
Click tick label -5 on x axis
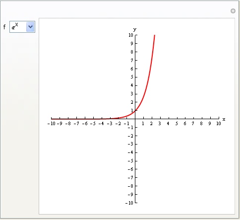tap(93, 124)
